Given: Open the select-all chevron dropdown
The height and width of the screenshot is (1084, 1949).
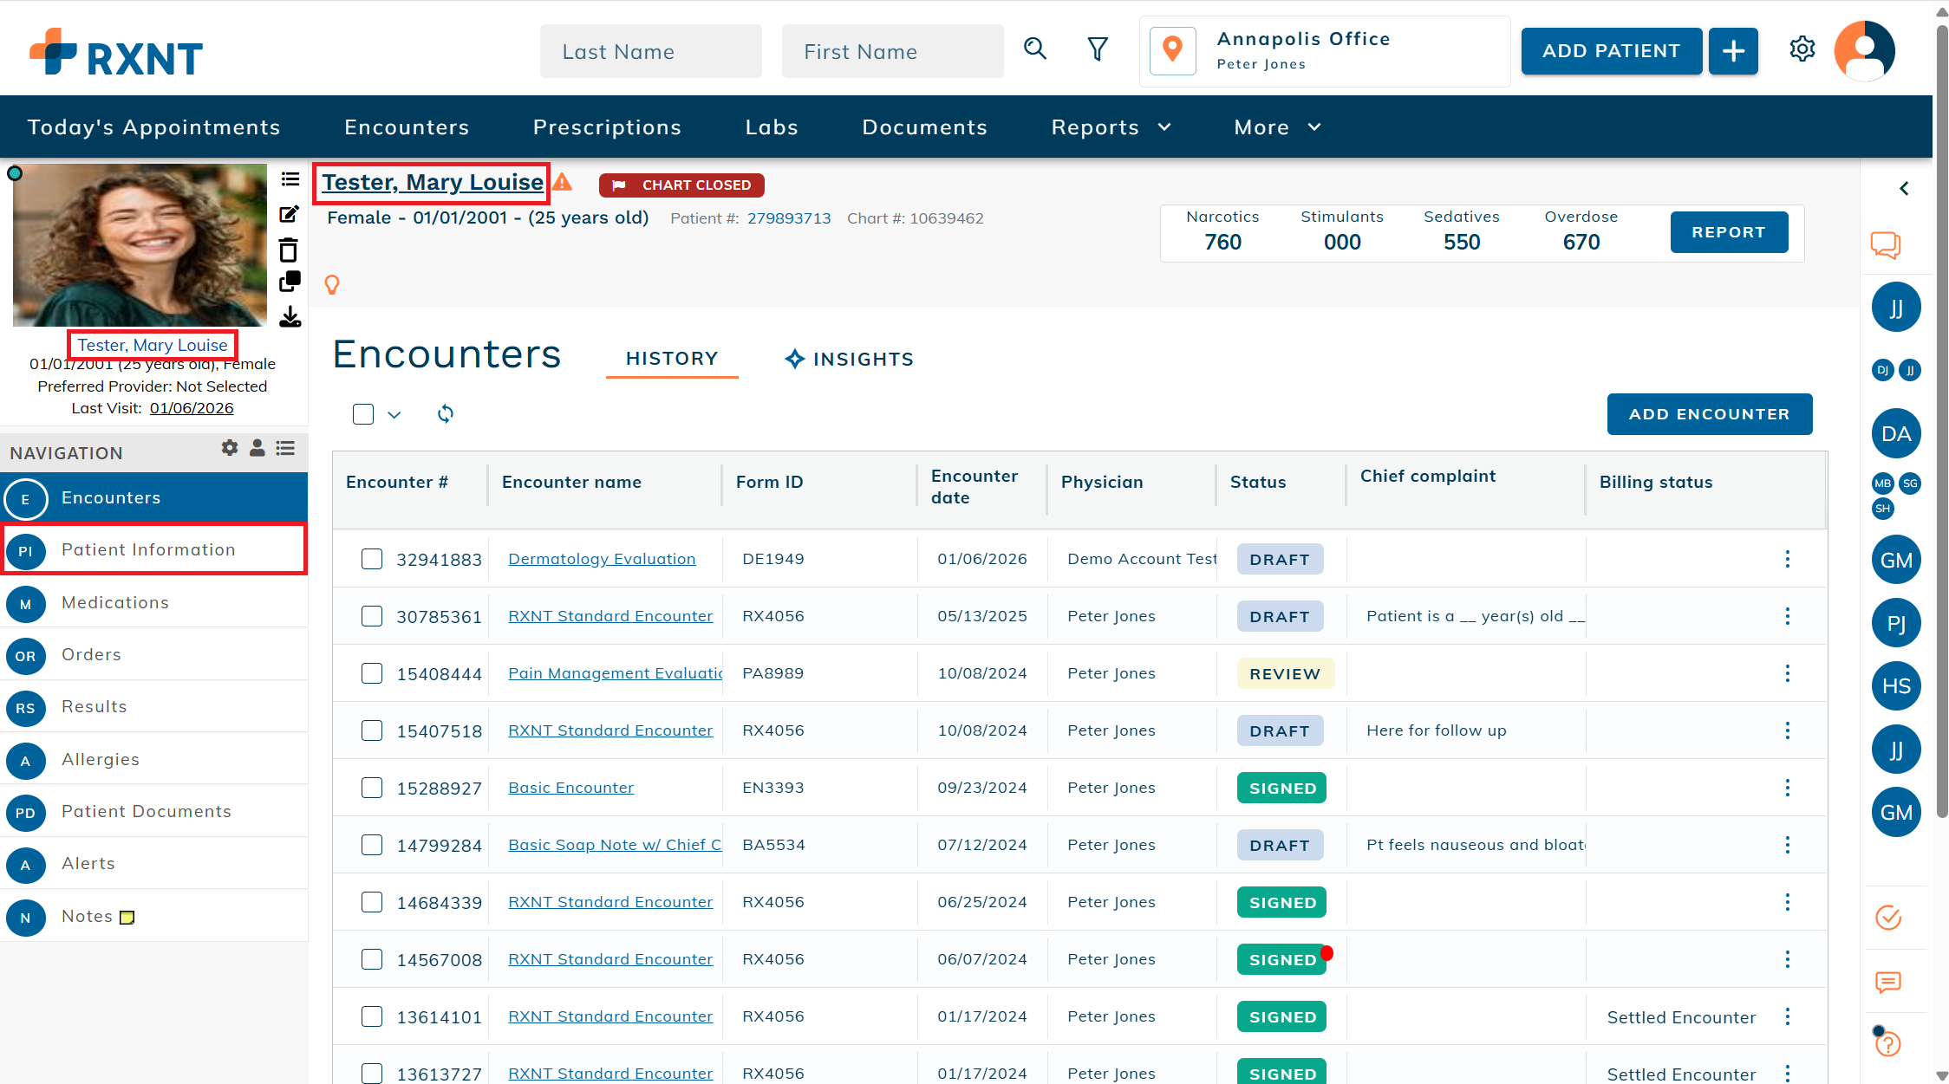Looking at the screenshot, I should (x=394, y=415).
